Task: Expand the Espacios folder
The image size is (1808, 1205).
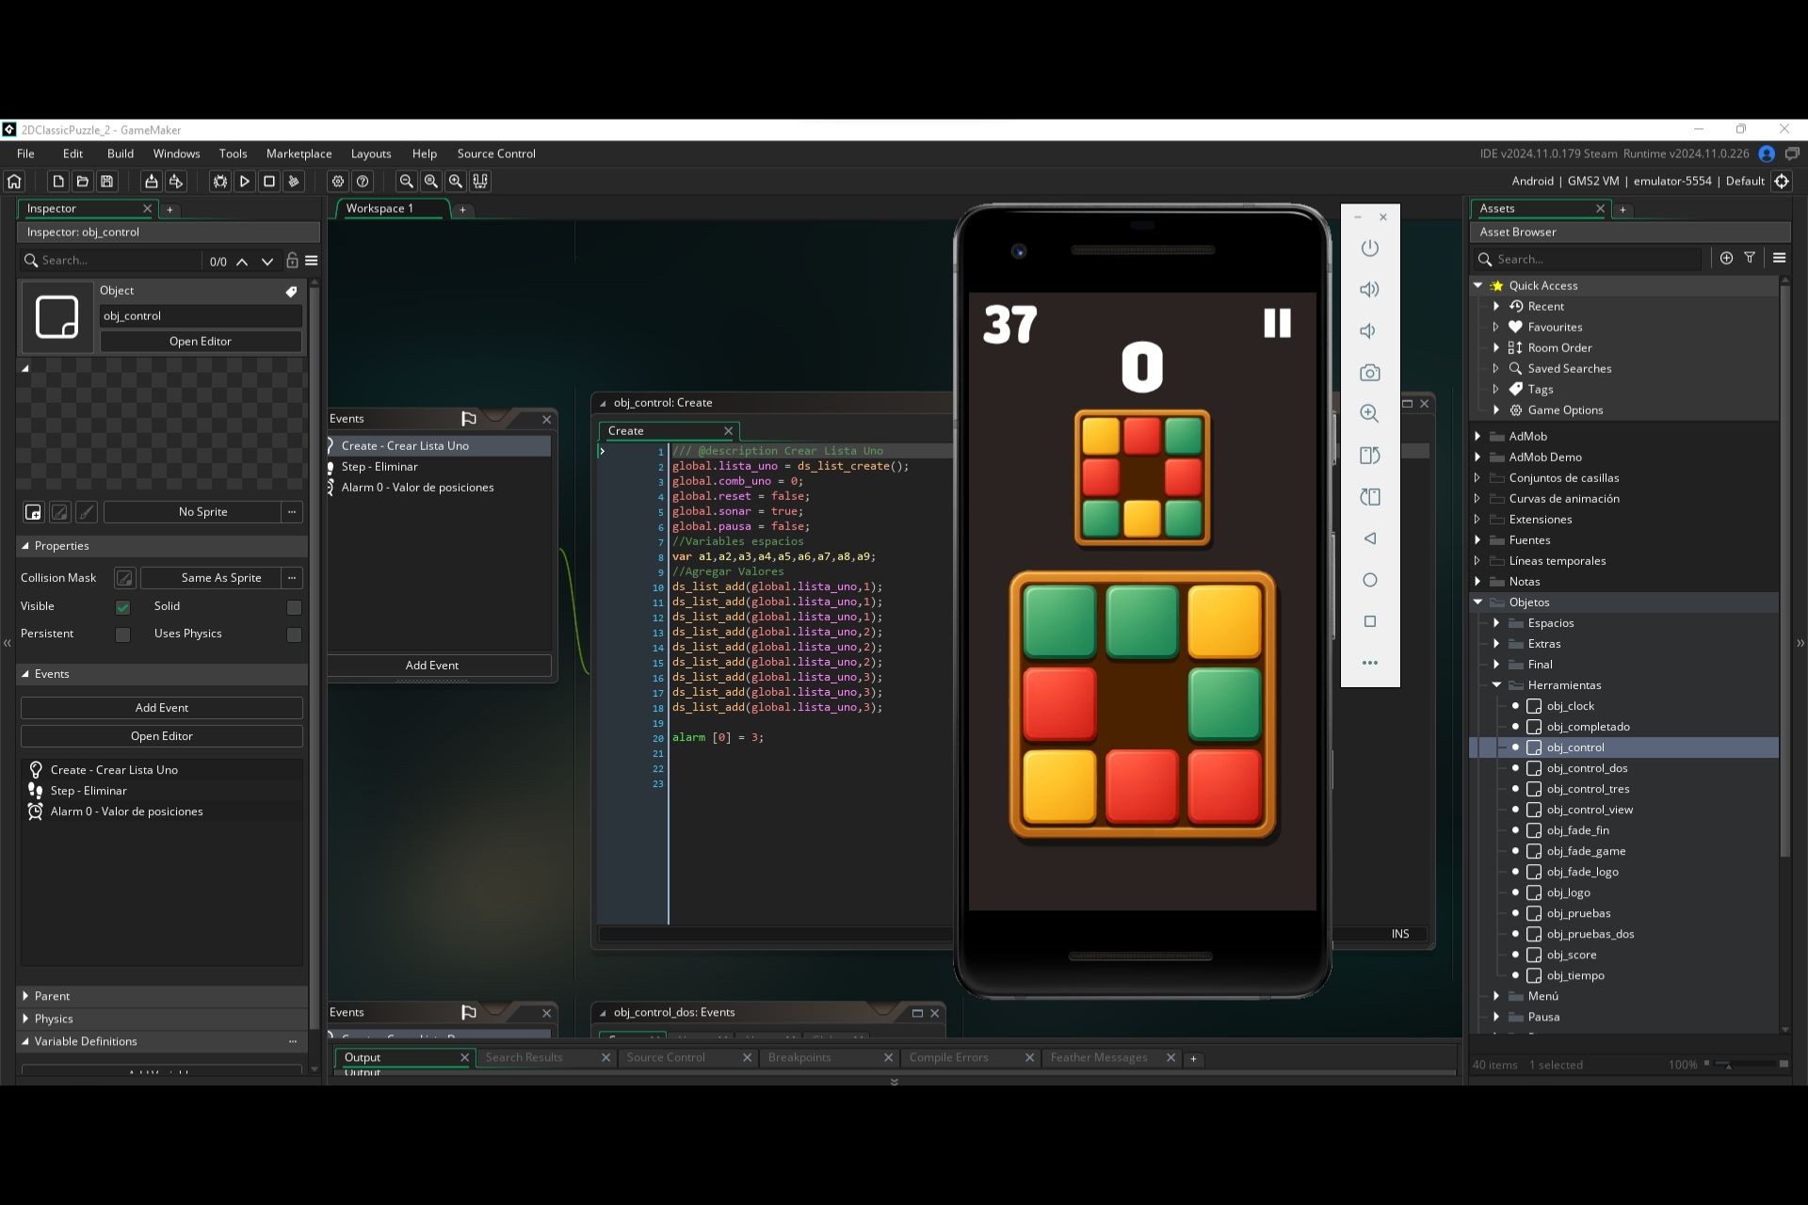Action: coord(1496,623)
